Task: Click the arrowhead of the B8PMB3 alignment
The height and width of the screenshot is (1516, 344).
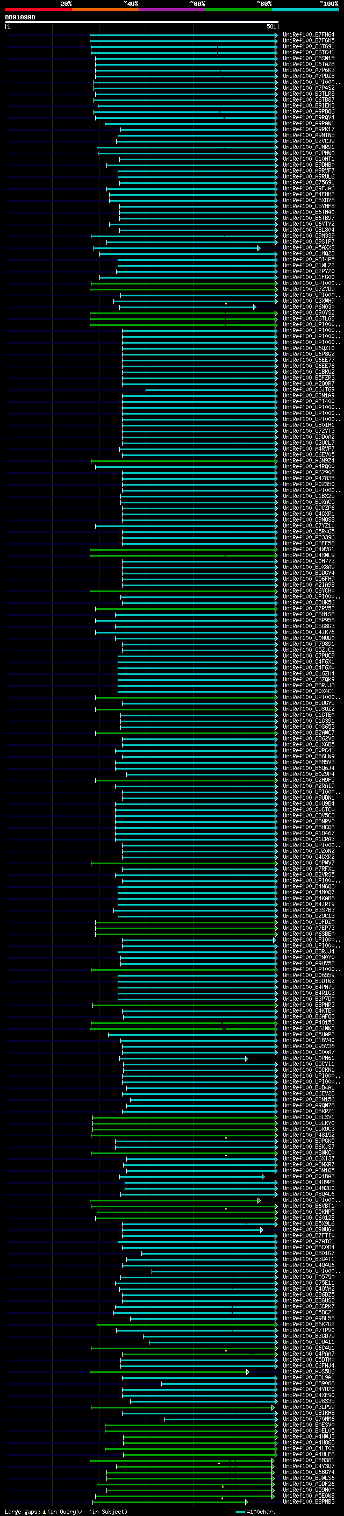Action: tap(246, 1502)
